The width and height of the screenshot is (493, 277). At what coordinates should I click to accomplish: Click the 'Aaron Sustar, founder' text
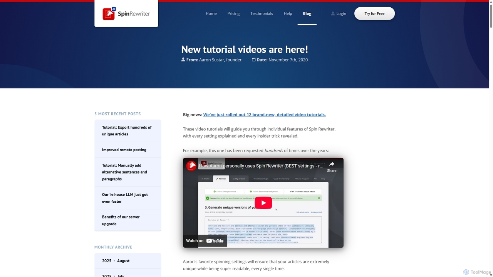click(220, 60)
